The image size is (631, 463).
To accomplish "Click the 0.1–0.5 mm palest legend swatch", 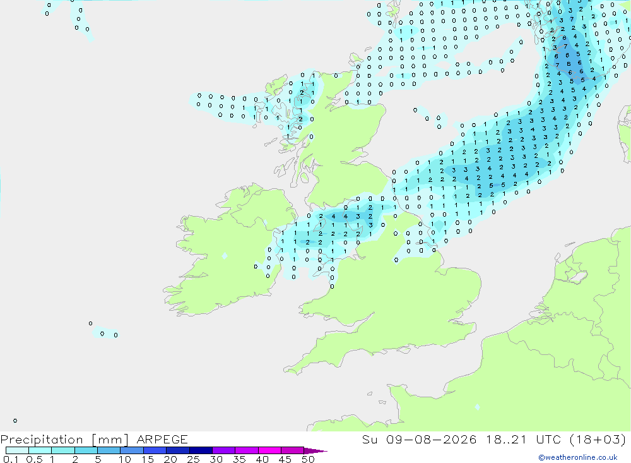I will click(x=17, y=450).
